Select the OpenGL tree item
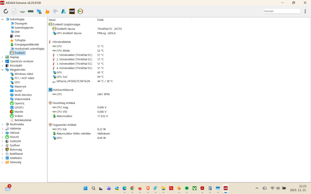 (x=20, y=103)
